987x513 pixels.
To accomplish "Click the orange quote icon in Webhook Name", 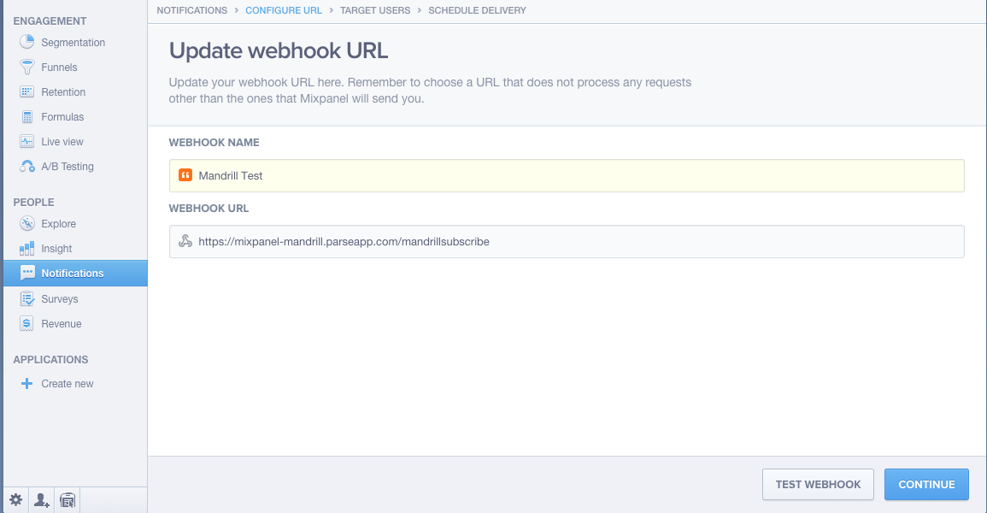I will pos(185,175).
